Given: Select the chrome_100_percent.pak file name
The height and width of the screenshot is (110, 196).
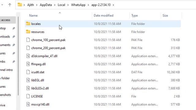Looking at the screenshot, I should coord(48,40).
